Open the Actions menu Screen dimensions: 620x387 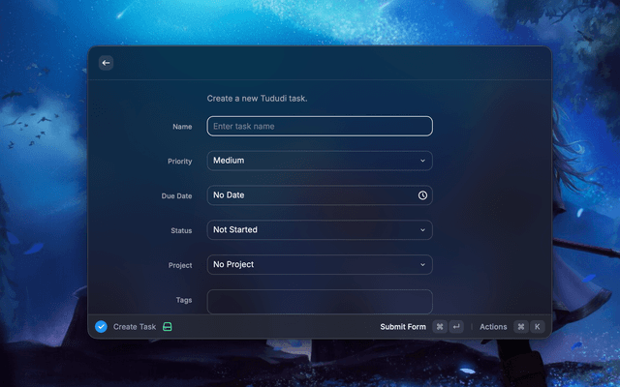click(x=493, y=327)
